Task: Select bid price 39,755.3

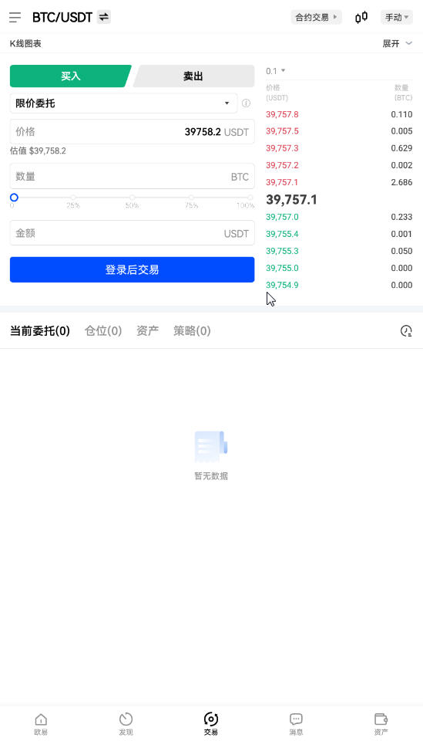Action: (x=282, y=251)
